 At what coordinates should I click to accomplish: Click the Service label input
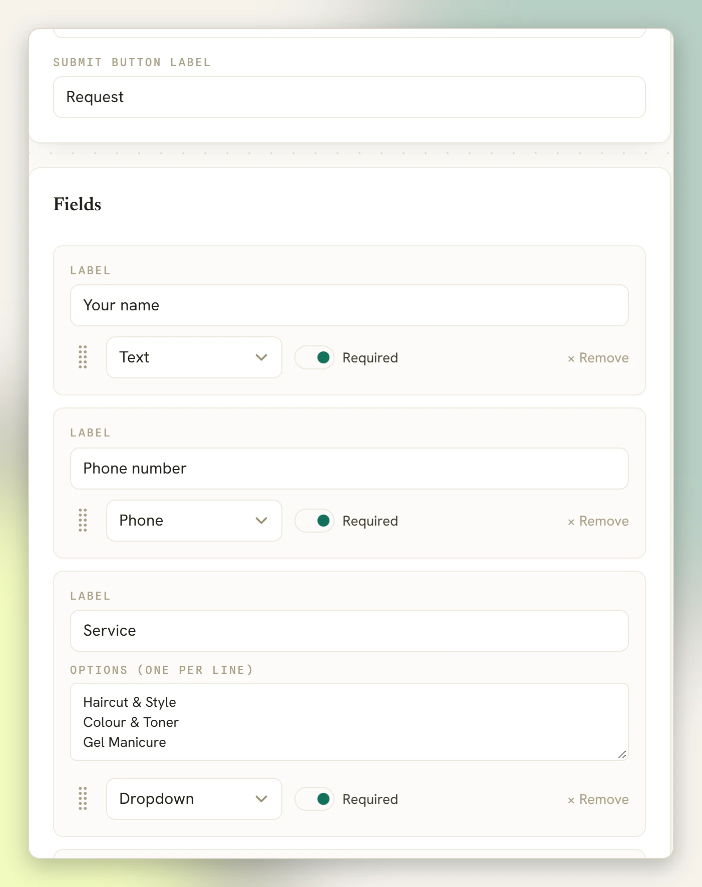click(x=349, y=631)
